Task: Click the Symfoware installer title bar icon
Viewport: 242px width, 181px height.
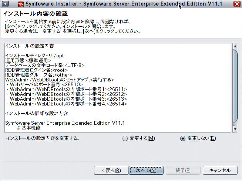Action: pos(21,4)
